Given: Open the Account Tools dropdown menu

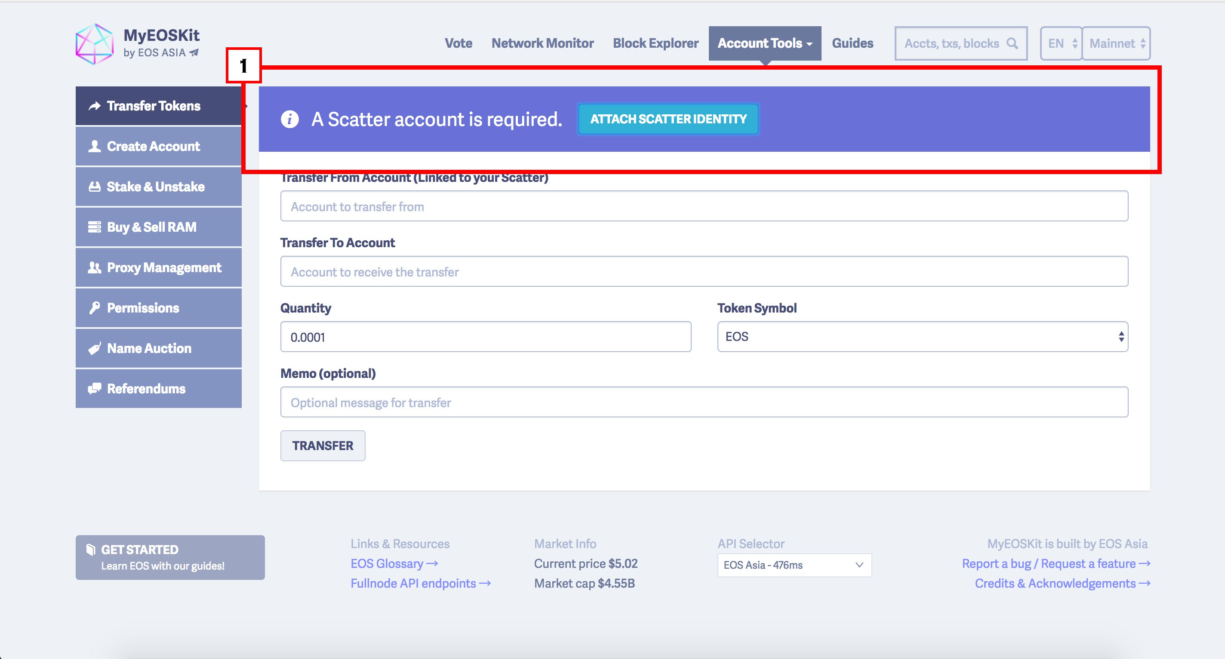Looking at the screenshot, I should tap(765, 43).
